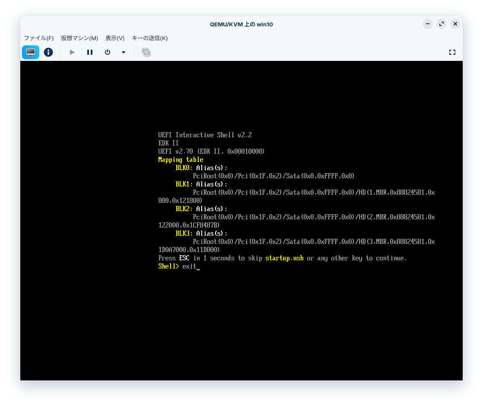The height and width of the screenshot is (405, 483).
Task: Click the startup.nsh text in console
Action: pyautogui.click(x=284, y=258)
